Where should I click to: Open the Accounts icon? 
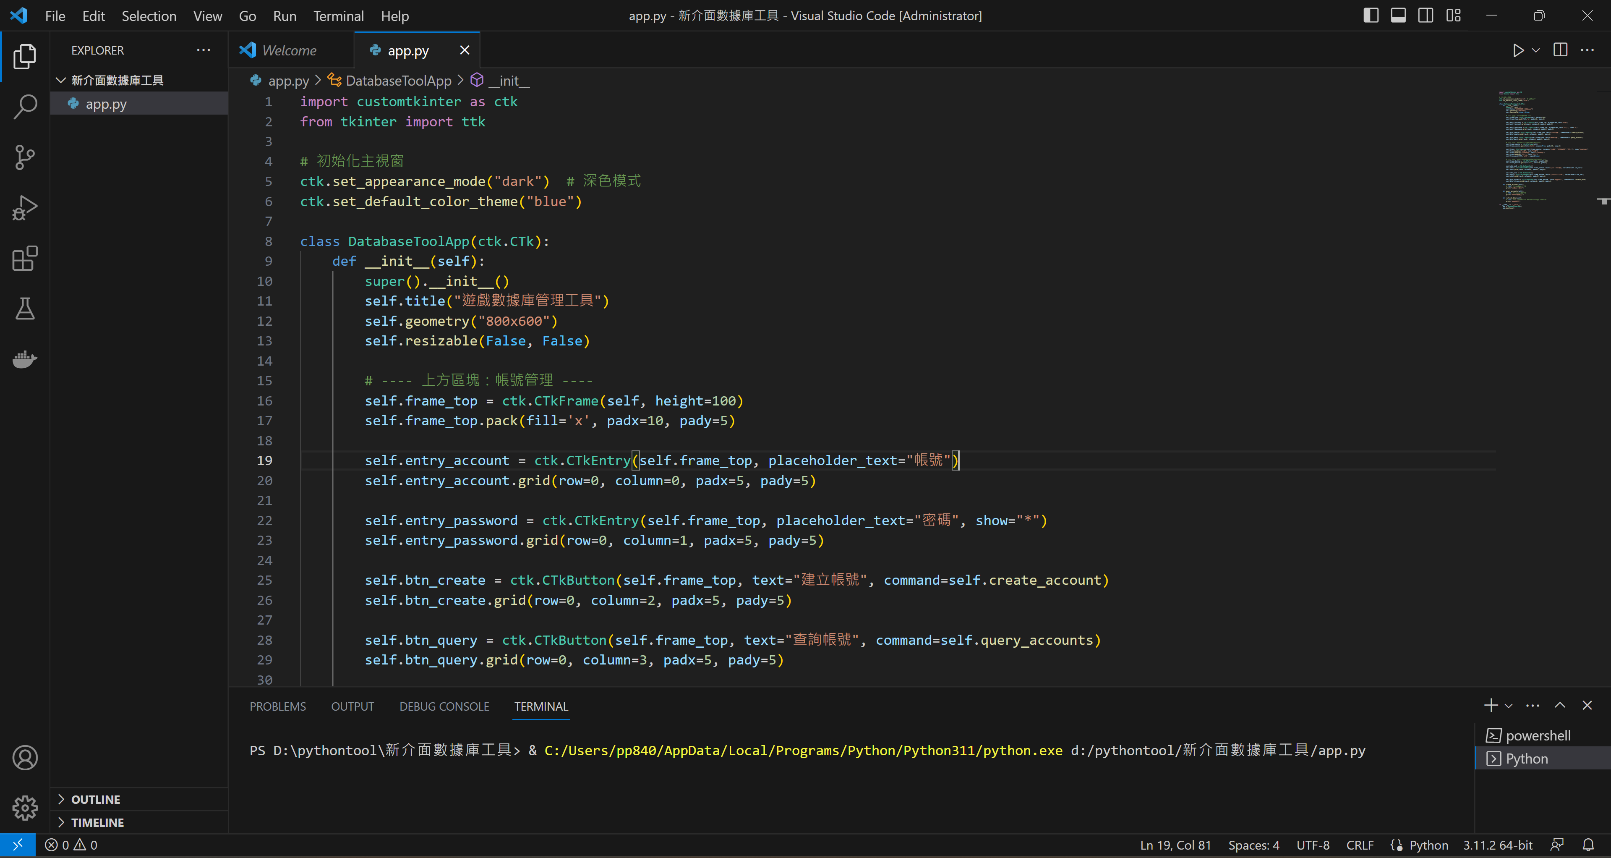click(25, 758)
